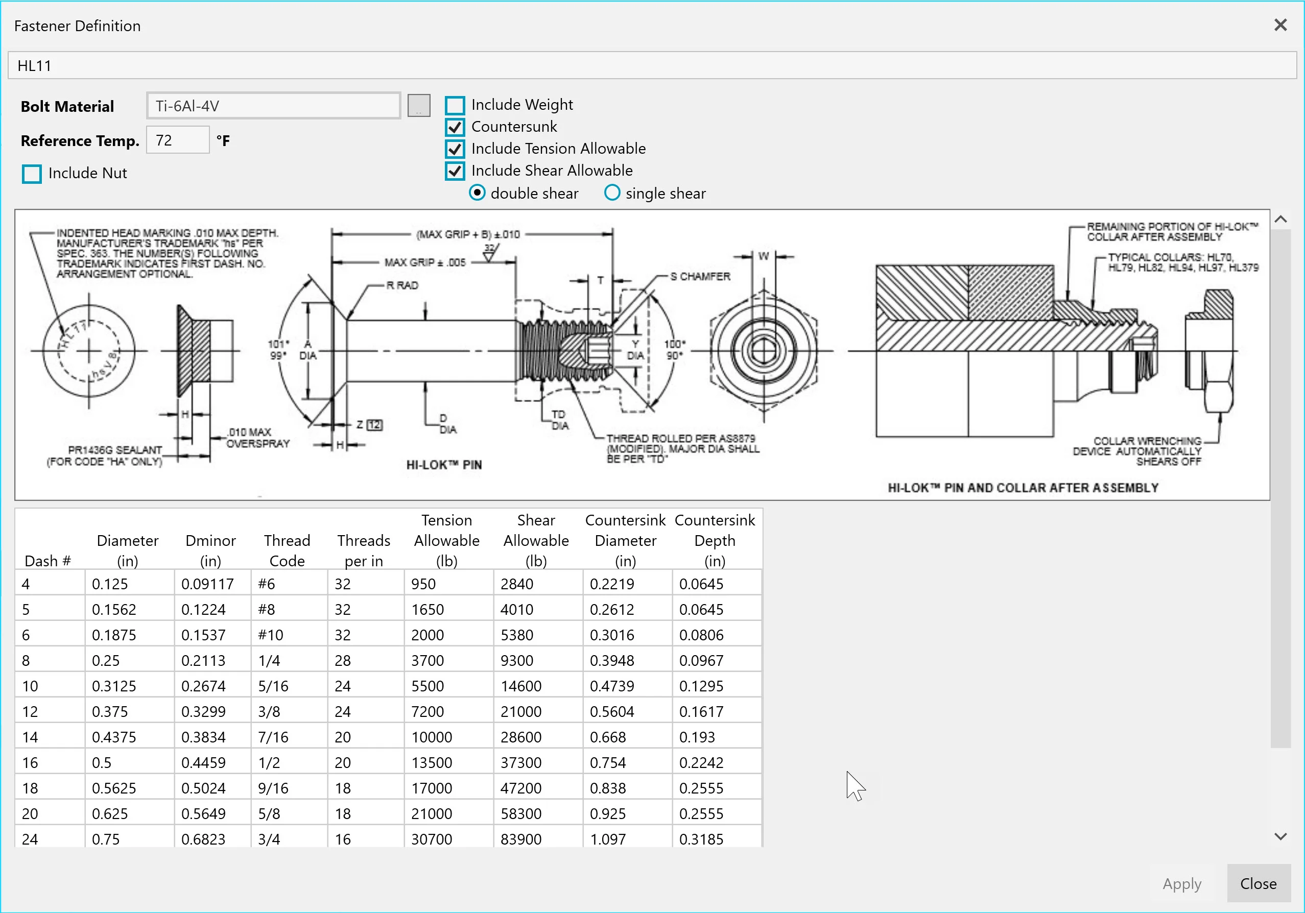Click countersink depth cell 0.3185
Viewport: 1305px width, 913px height.
pyautogui.click(x=717, y=837)
